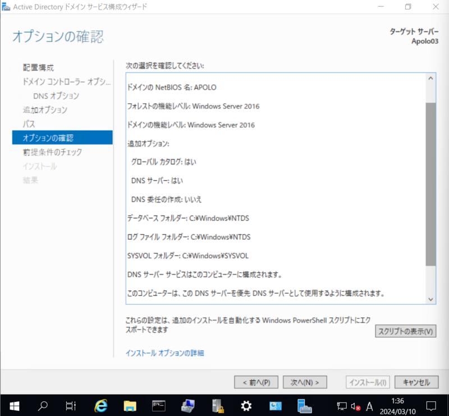Open the Action Center notifications icon
The image size is (449, 416).
431,406
